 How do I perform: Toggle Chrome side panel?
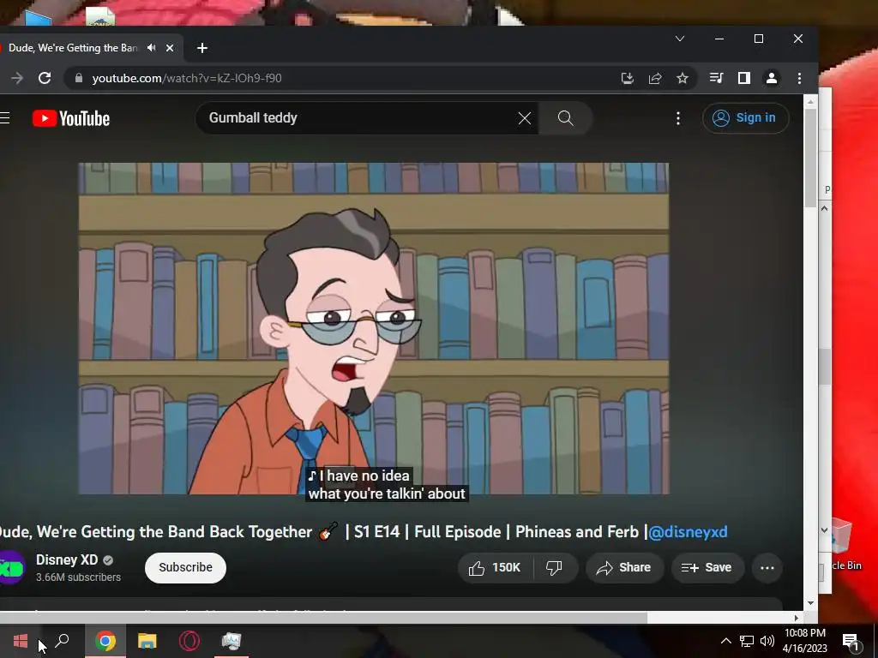[743, 78]
